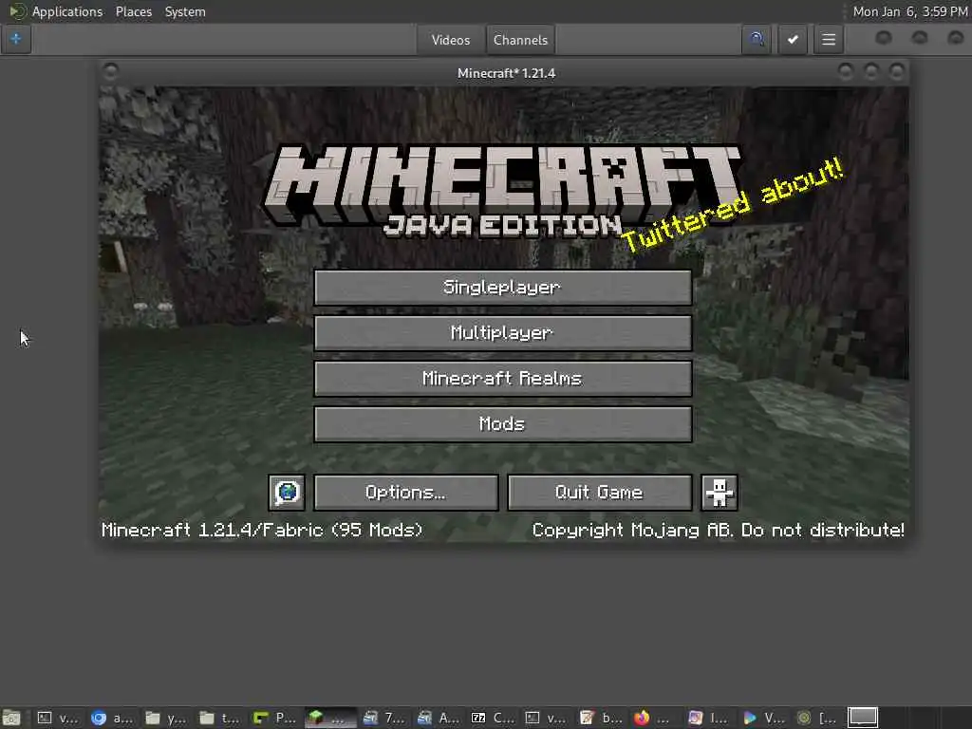The image size is (972, 729).
Task: Switch to the Firefox taskbar window
Action: pos(653,718)
